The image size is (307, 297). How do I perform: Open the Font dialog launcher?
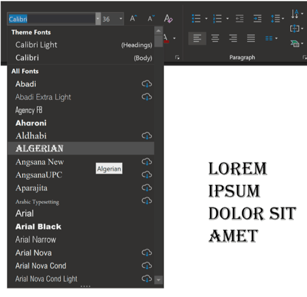click(178, 58)
